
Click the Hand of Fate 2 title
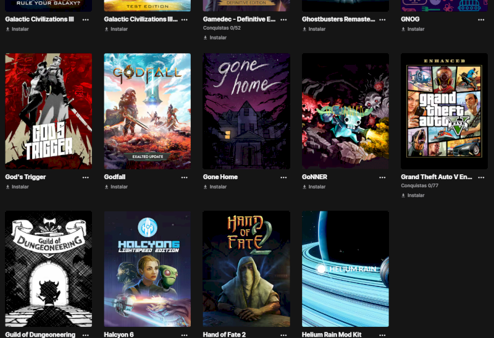pos(224,334)
